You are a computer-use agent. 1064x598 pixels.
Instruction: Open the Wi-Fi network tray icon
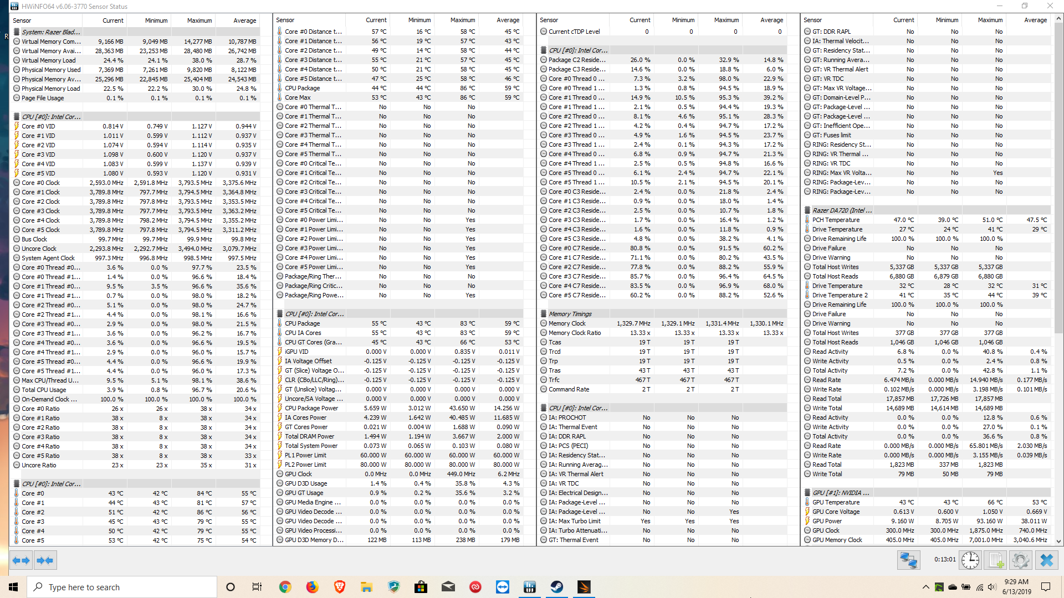(980, 587)
